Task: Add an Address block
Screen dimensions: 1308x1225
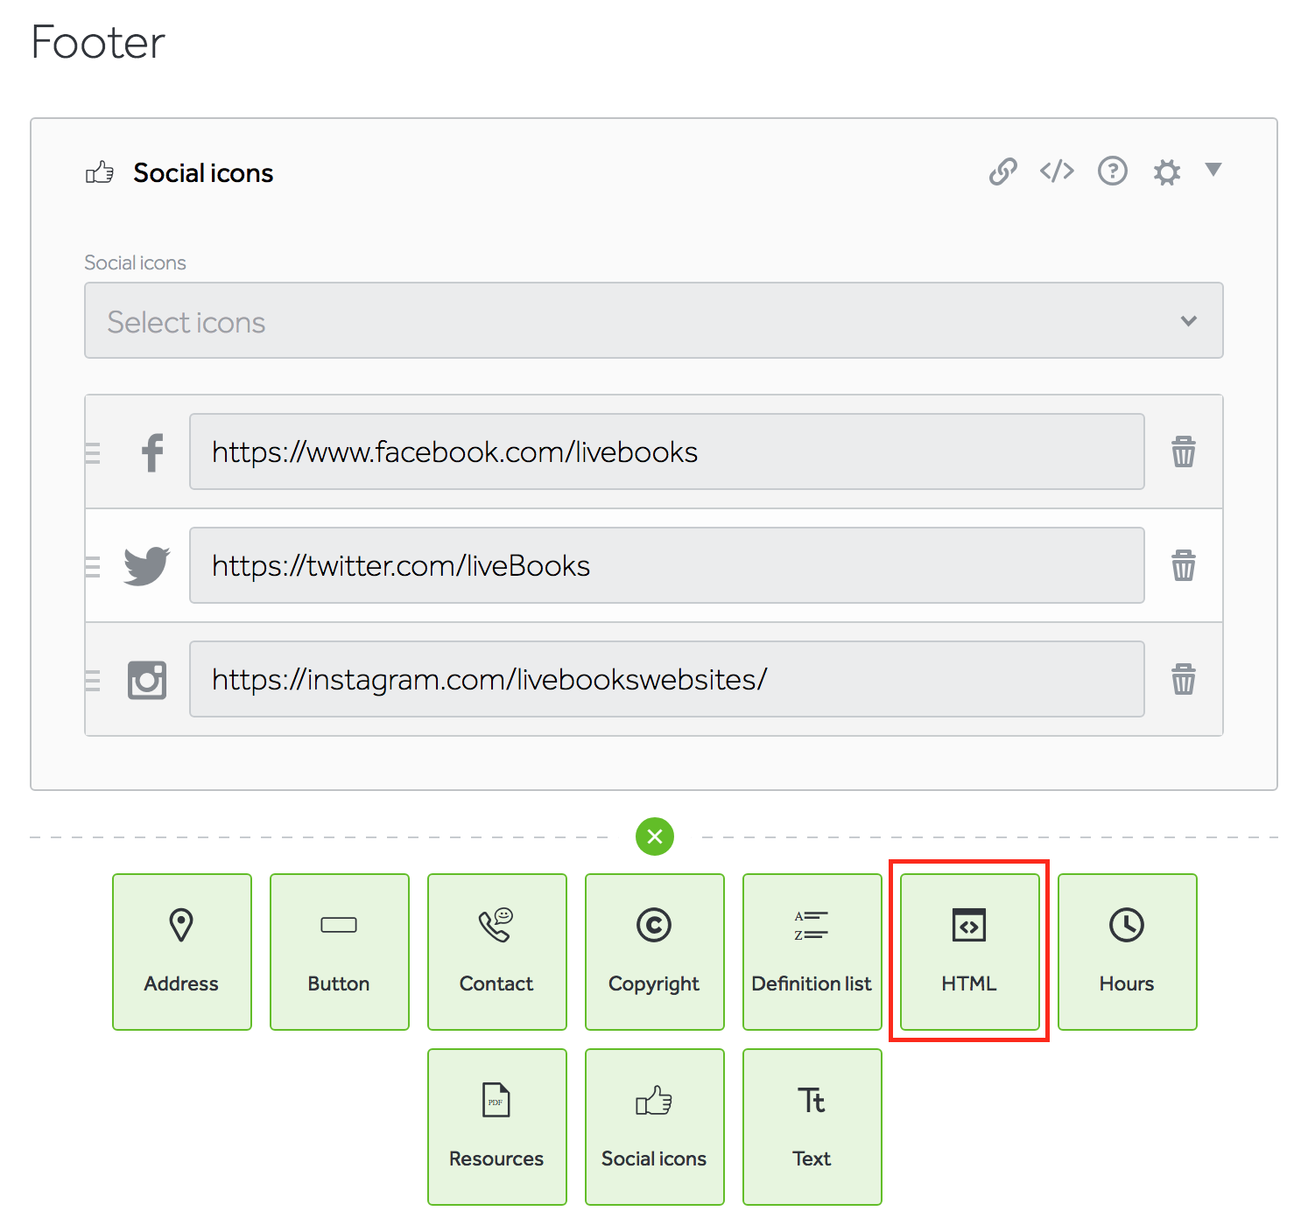Action: click(x=181, y=952)
